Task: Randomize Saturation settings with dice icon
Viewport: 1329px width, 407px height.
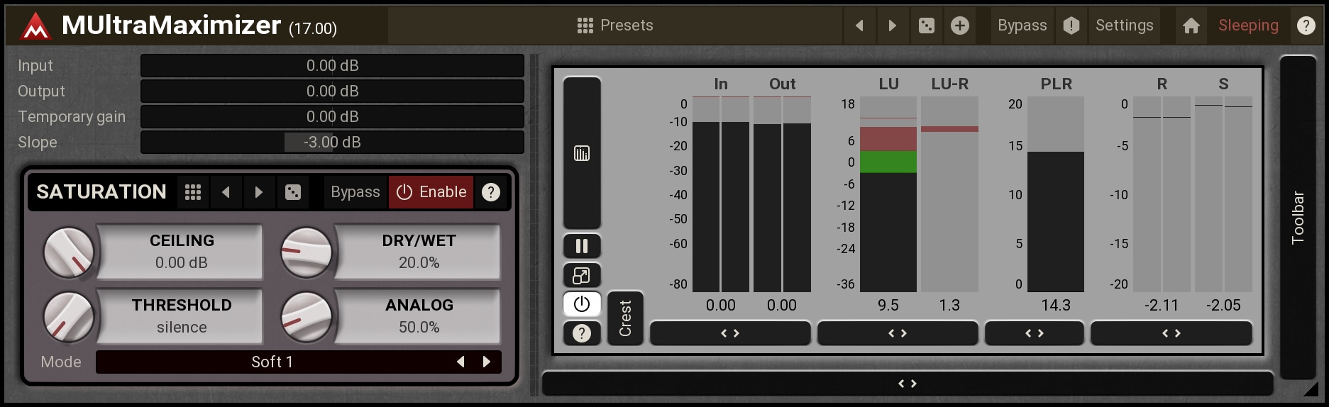Action: coord(293,192)
